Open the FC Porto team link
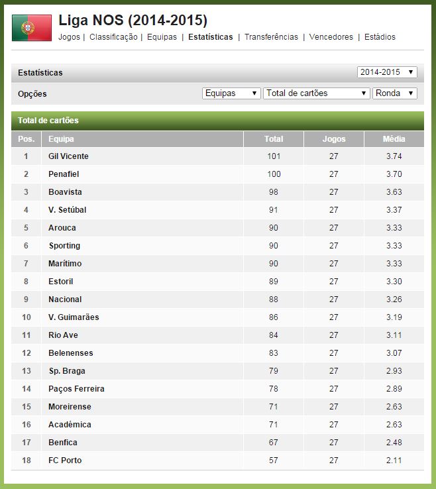Viewport: 436px width, 489px height. tap(65, 461)
